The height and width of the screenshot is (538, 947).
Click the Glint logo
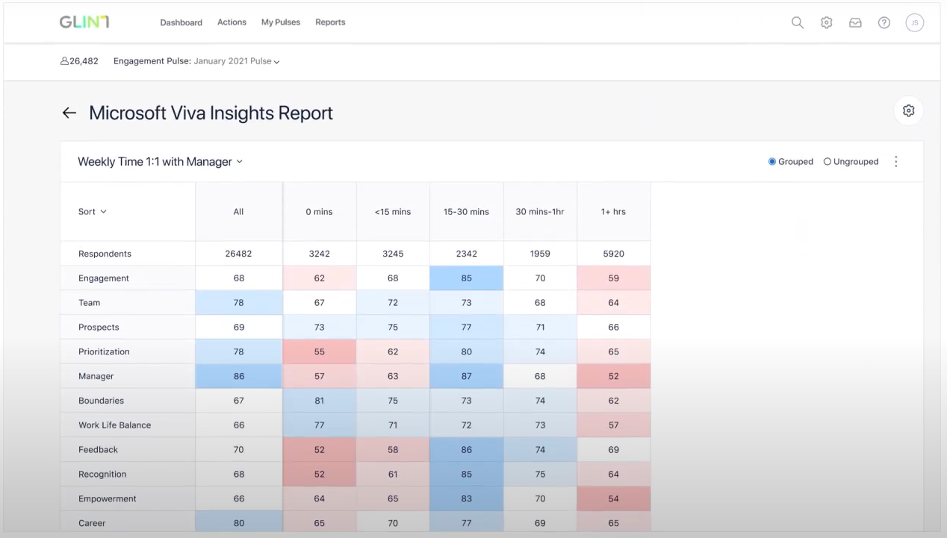tap(84, 22)
